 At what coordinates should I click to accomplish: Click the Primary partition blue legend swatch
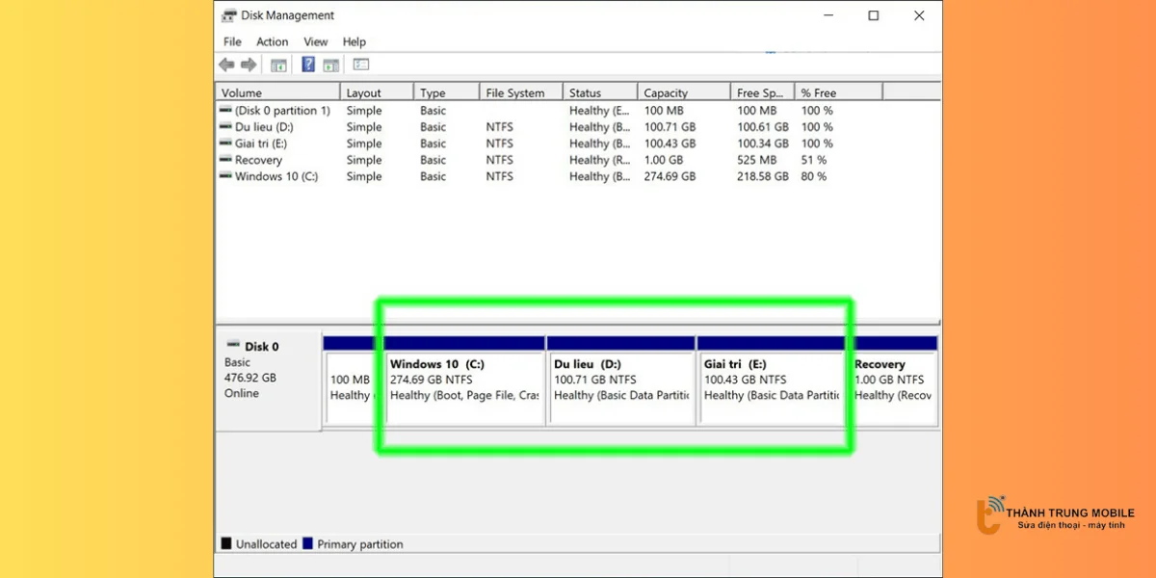(x=307, y=544)
